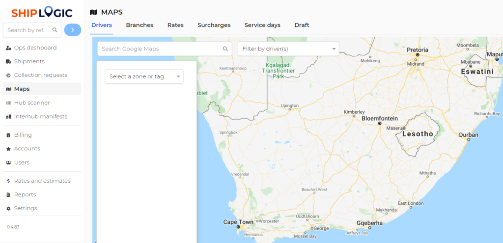503x243 pixels.
Task: Click the Billing document icon
Action: point(8,135)
